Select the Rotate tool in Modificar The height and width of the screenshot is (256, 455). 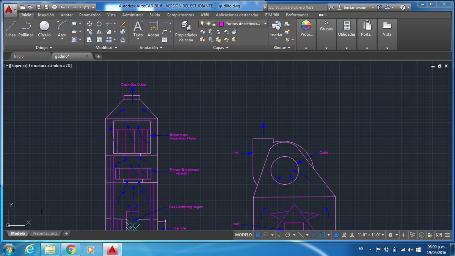click(99, 24)
